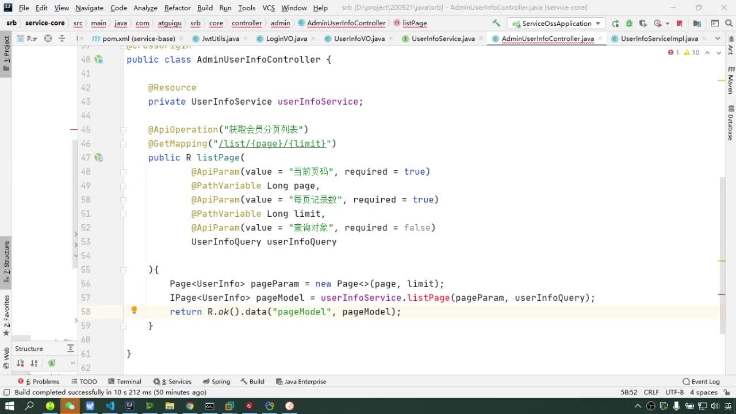The width and height of the screenshot is (736, 414).
Task: Switch to the UserInfoService.java tab
Action: click(443, 39)
